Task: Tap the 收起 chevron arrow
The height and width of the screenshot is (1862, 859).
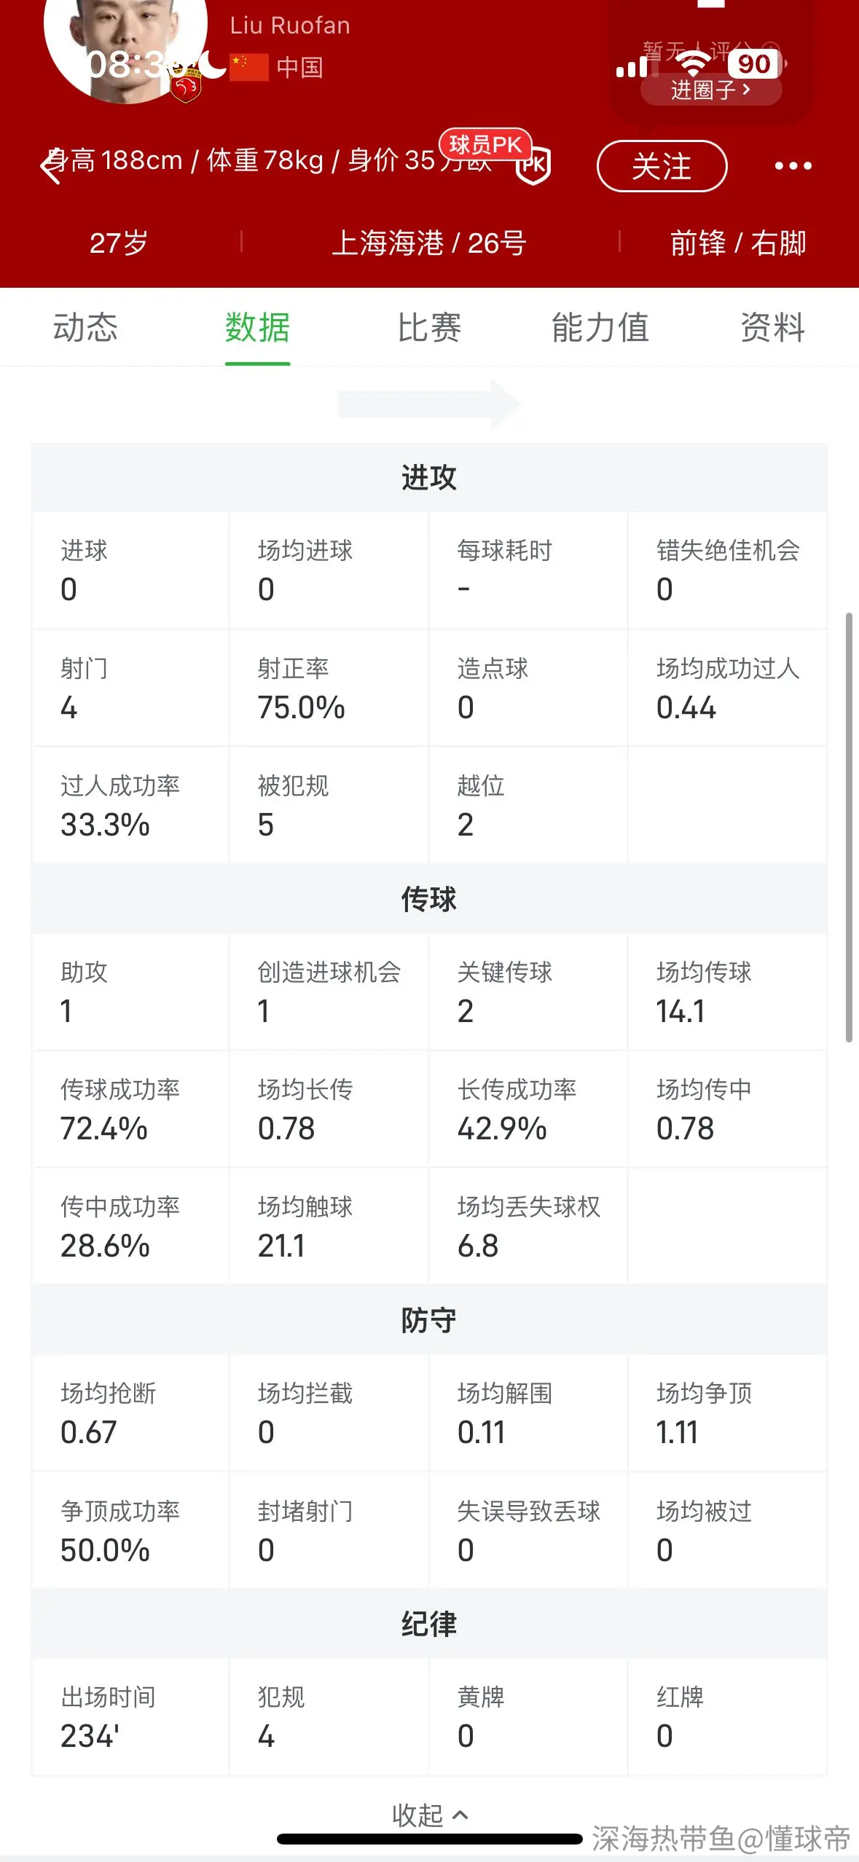Action: [460, 1815]
